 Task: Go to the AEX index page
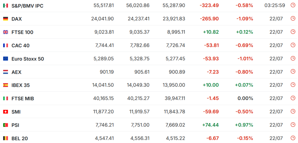point(16,72)
